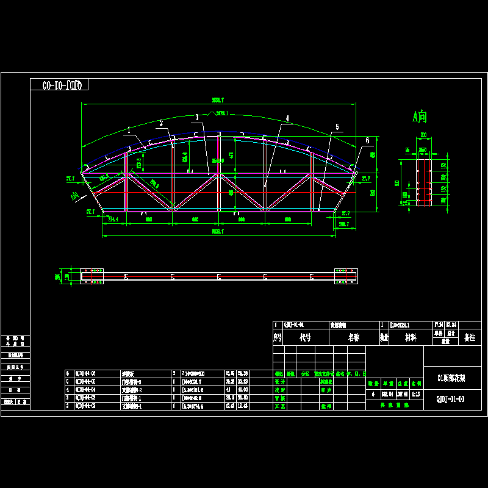488x488 pixels.
Task: Click part callout number 1
Action: [x=129, y=129]
